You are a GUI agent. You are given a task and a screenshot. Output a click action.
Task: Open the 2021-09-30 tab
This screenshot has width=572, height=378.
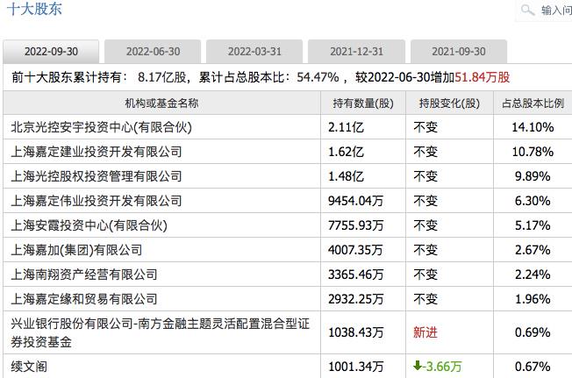coord(459,52)
